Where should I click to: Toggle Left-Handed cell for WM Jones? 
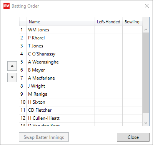pos(108,30)
